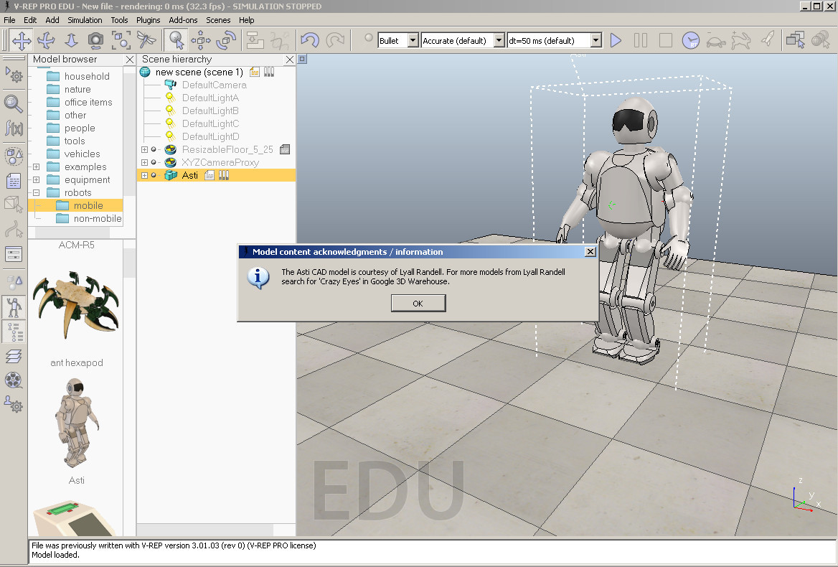Viewport: 838px width, 567px height.
Task: Open the Plugins menu
Action: (x=148, y=20)
